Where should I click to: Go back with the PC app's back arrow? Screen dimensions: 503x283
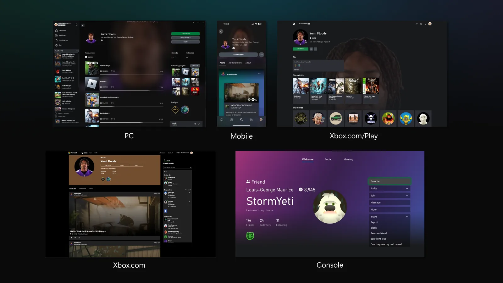83,25
